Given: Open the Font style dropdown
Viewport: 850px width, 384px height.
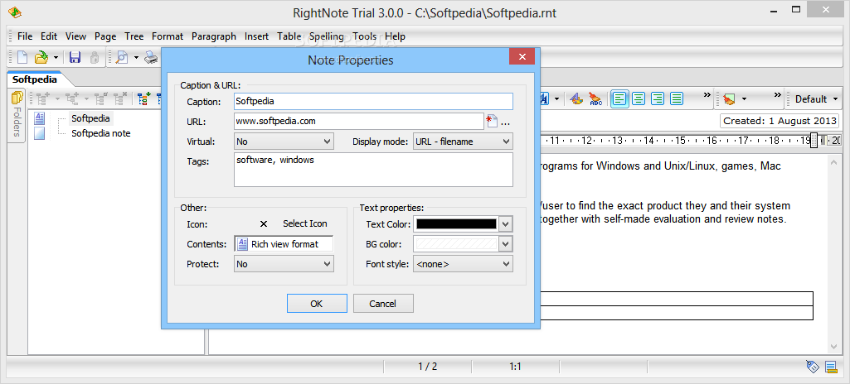Looking at the screenshot, I should pos(463,264).
